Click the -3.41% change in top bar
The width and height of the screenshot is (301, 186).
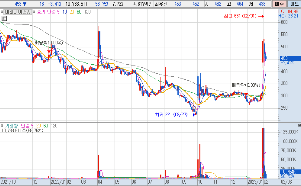(x=55, y=4)
